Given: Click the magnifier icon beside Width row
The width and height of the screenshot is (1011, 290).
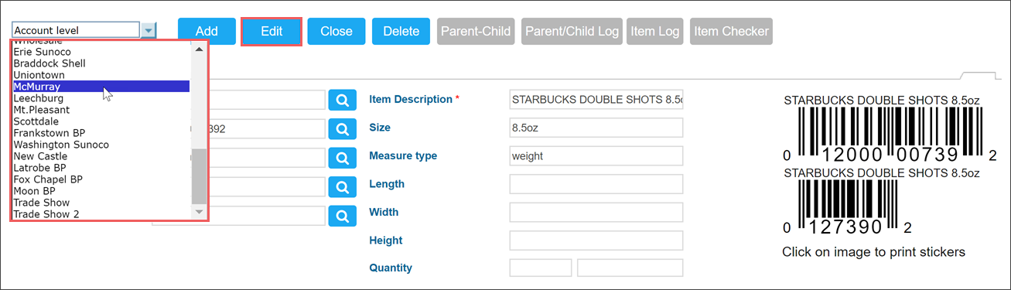Looking at the screenshot, I should [342, 216].
